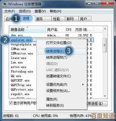This screenshot has height=121, width=116.
Task: Click the 结束进程 button at bottom
Action: coord(97,104)
